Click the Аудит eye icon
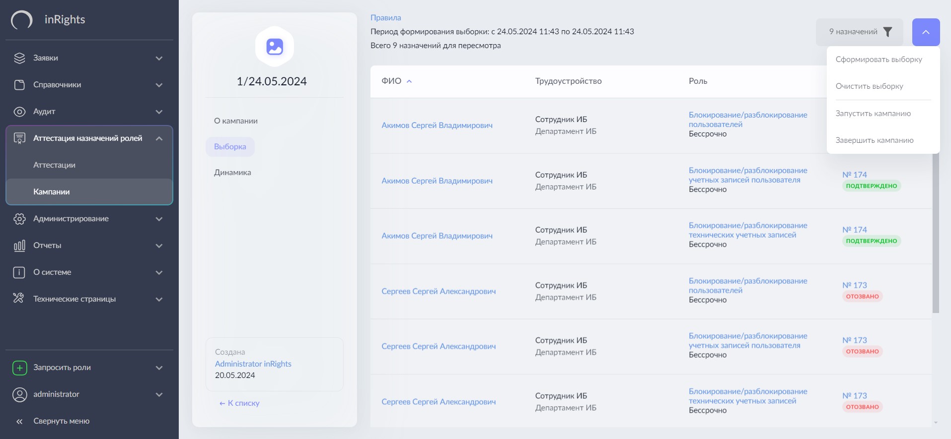Image resolution: width=951 pixels, height=439 pixels. tap(19, 112)
